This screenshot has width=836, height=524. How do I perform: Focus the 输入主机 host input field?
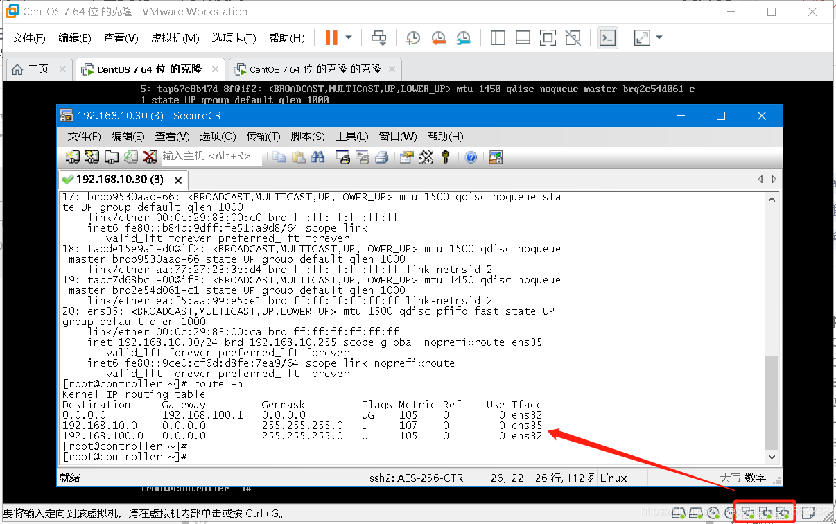211,157
